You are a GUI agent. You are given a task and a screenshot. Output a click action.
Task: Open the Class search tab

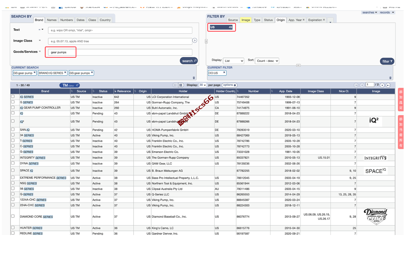click(x=92, y=20)
